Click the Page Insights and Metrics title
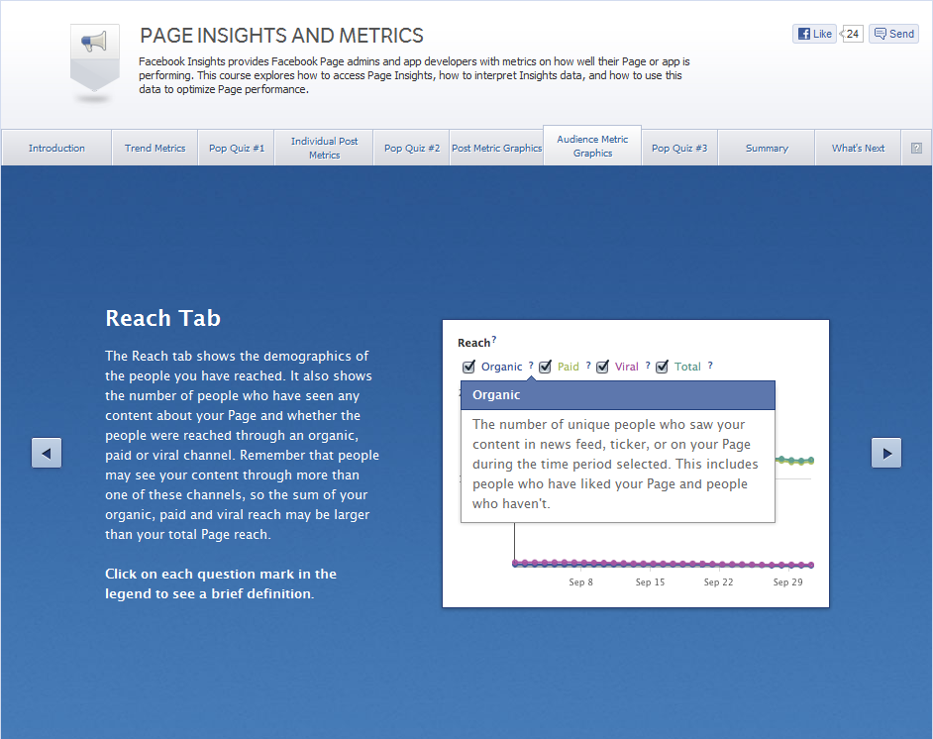The image size is (933, 739). coord(281,36)
